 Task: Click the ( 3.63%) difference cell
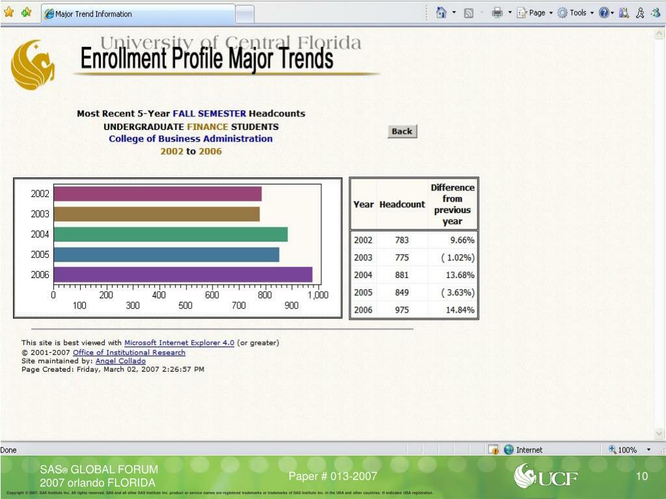pos(453,292)
